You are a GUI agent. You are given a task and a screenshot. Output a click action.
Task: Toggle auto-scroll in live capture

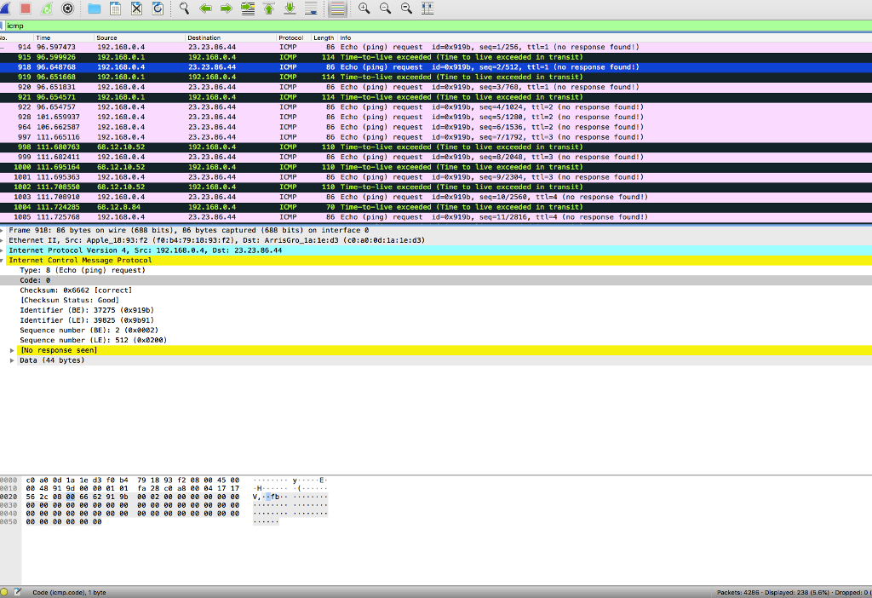click(312, 9)
